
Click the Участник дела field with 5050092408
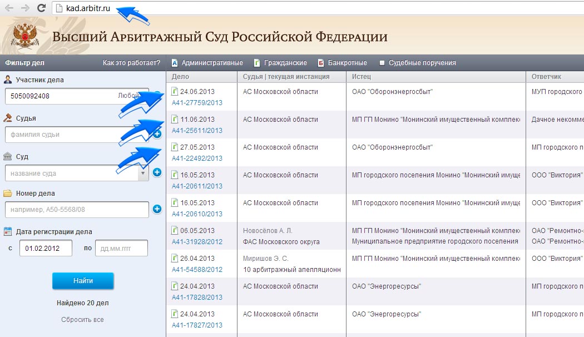pos(77,96)
